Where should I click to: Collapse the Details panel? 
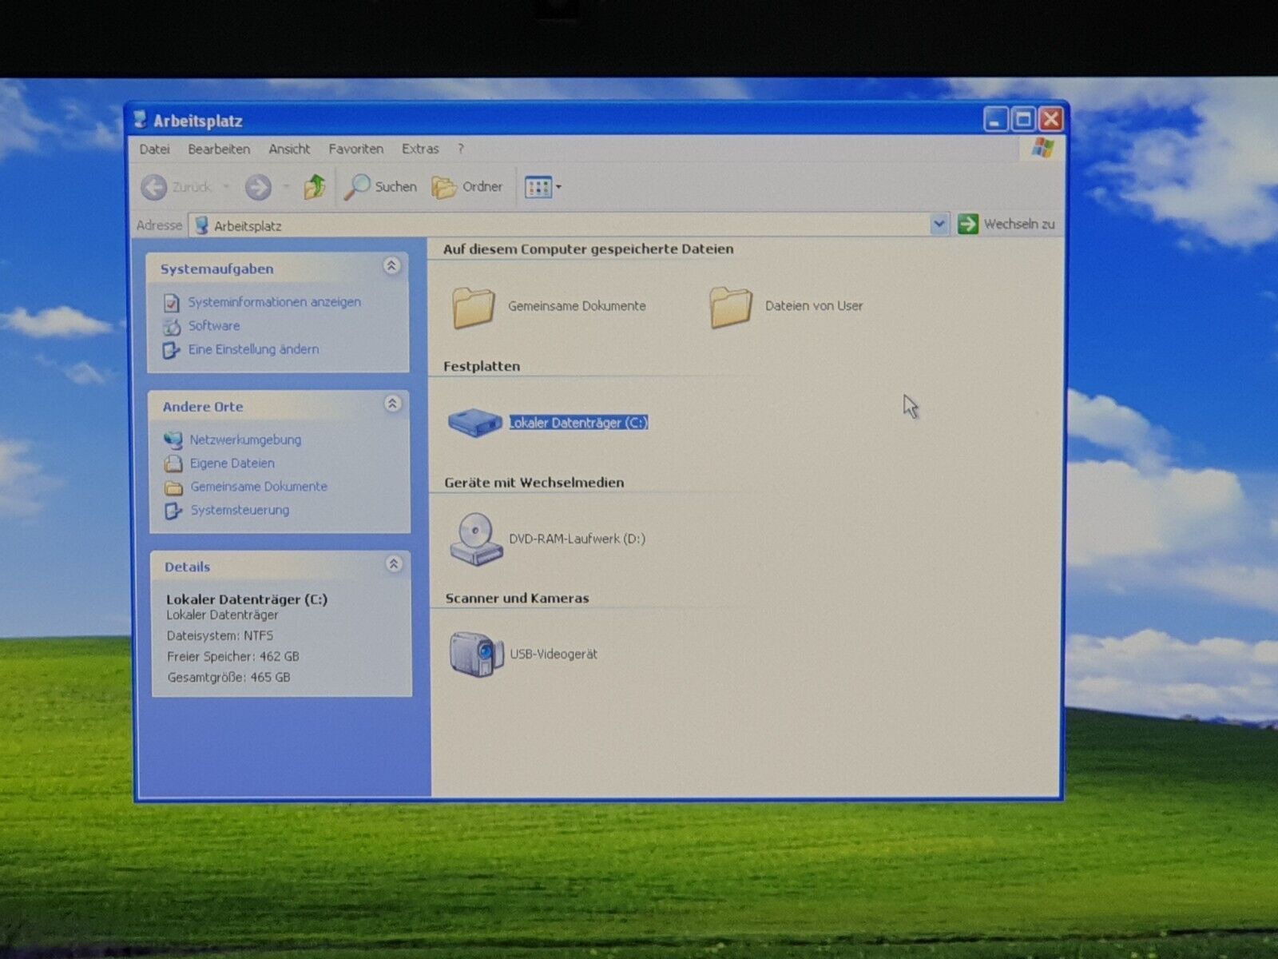coord(394,564)
